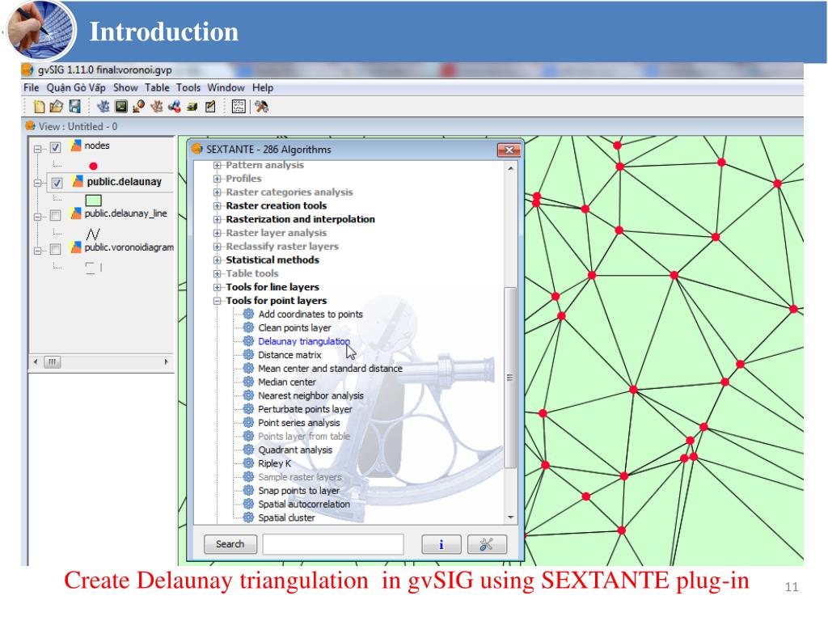Collapse the nodes layer tree node

coord(37,149)
